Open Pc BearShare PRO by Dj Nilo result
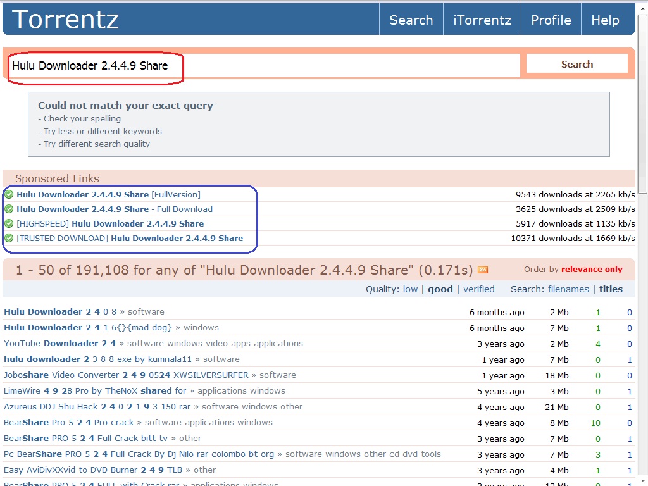Viewport: 648px width, 486px height. [x=139, y=454]
